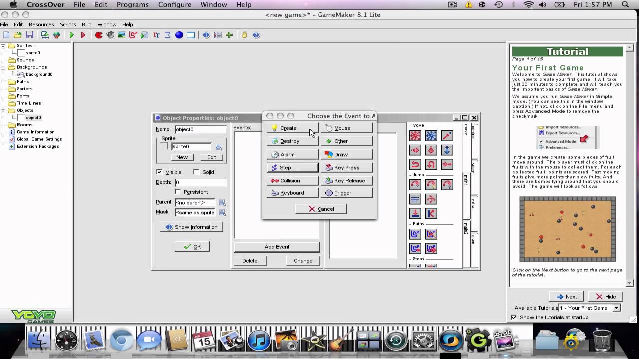Enable the Solid checkbox
This screenshot has width=639, height=359.
[x=196, y=172]
